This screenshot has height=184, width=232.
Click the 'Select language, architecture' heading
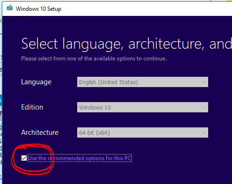pyautogui.click(x=127, y=44)
